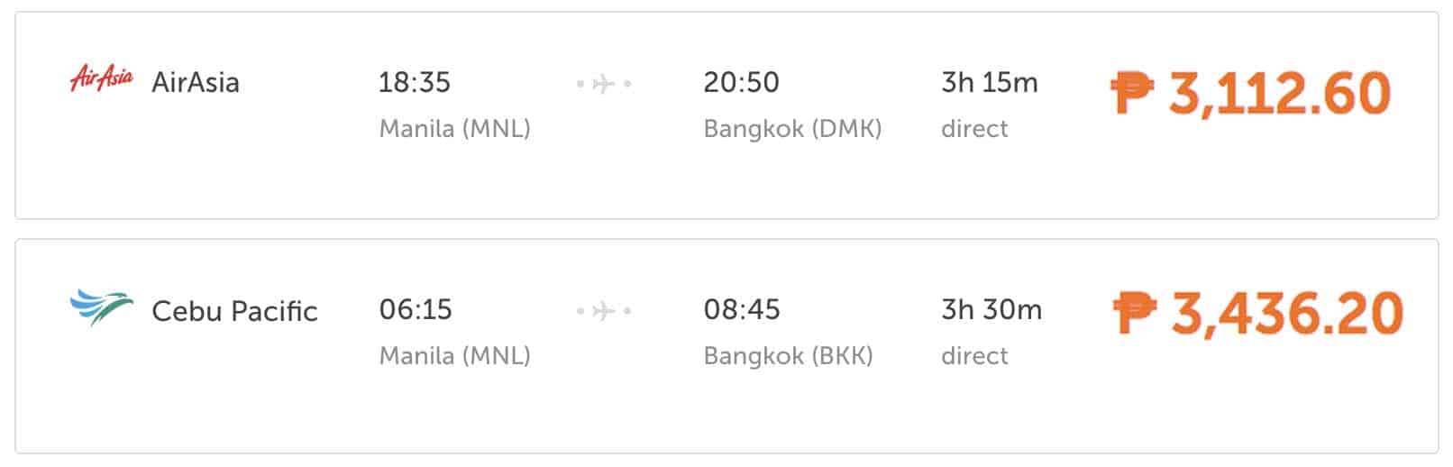This screenshot has width=1453, height=467.
Task: Select the Cebu Pacific airline name
Action: click(234, 311)
